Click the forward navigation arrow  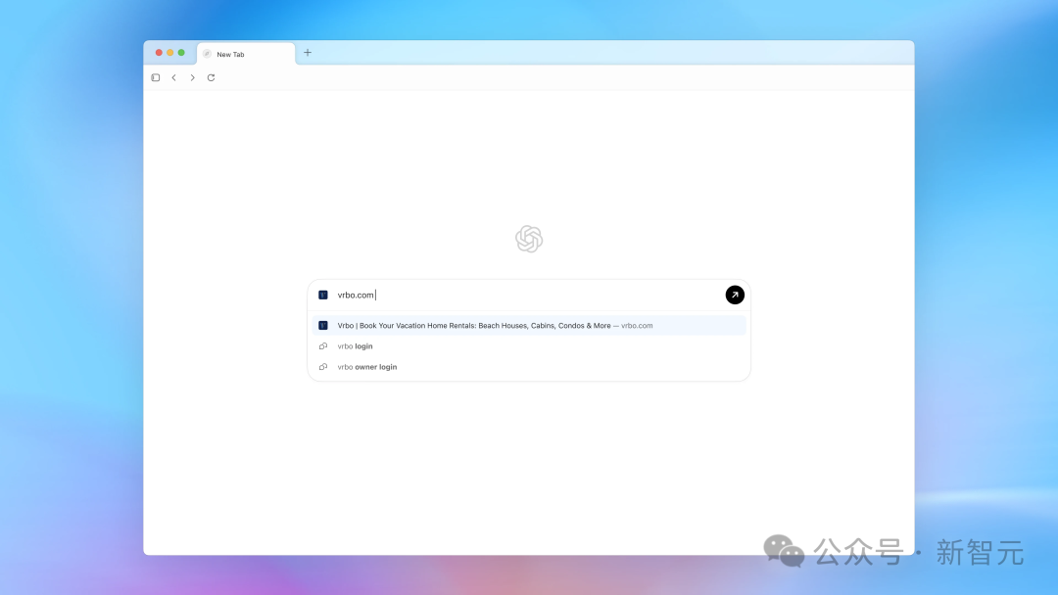[193, 77]
